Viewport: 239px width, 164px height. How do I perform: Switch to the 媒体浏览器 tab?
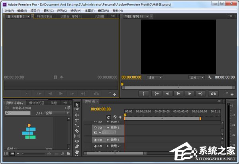36,103
